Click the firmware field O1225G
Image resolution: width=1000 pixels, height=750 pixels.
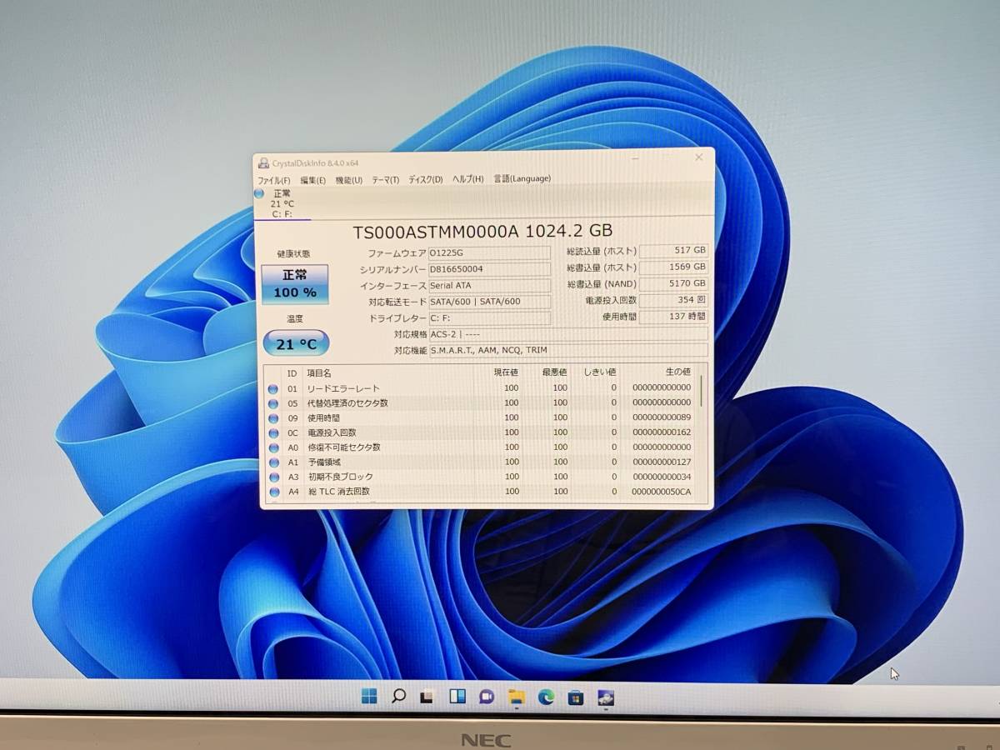(489, 252)
